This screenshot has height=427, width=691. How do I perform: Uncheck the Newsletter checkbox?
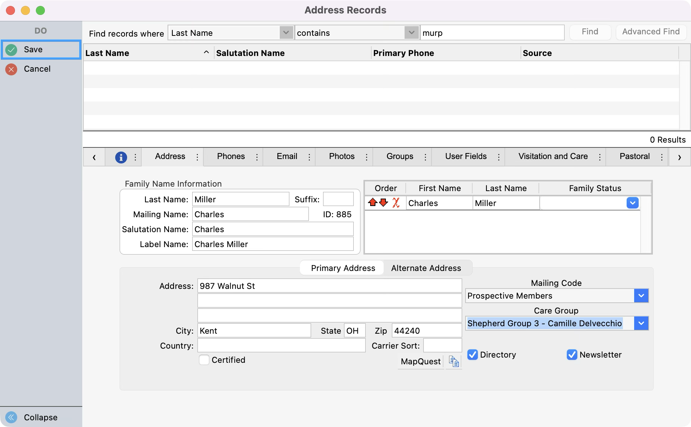coord(572,355)
